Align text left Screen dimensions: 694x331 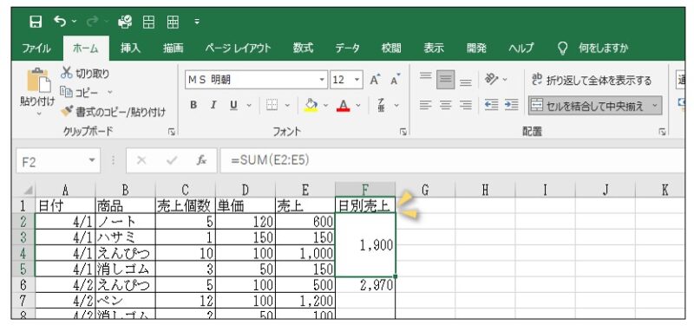pyautogui.click(x=426, y=106)
